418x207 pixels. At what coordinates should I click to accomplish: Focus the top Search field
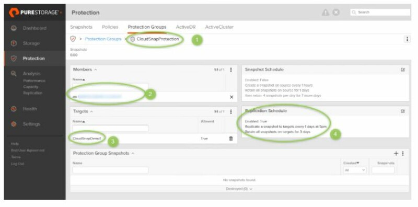[x=380, y=12]
